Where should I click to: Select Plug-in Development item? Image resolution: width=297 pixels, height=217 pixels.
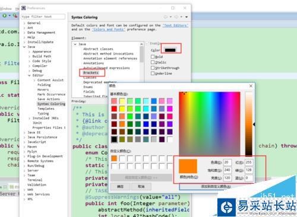click(45, 156)
